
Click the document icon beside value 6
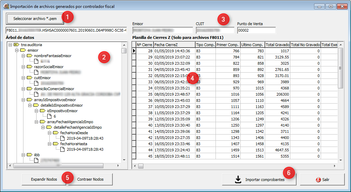tap(49, 116)
